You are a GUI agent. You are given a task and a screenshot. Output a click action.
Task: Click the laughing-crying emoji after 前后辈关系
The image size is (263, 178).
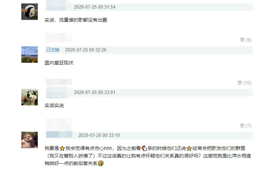click(x=101, y=163)
